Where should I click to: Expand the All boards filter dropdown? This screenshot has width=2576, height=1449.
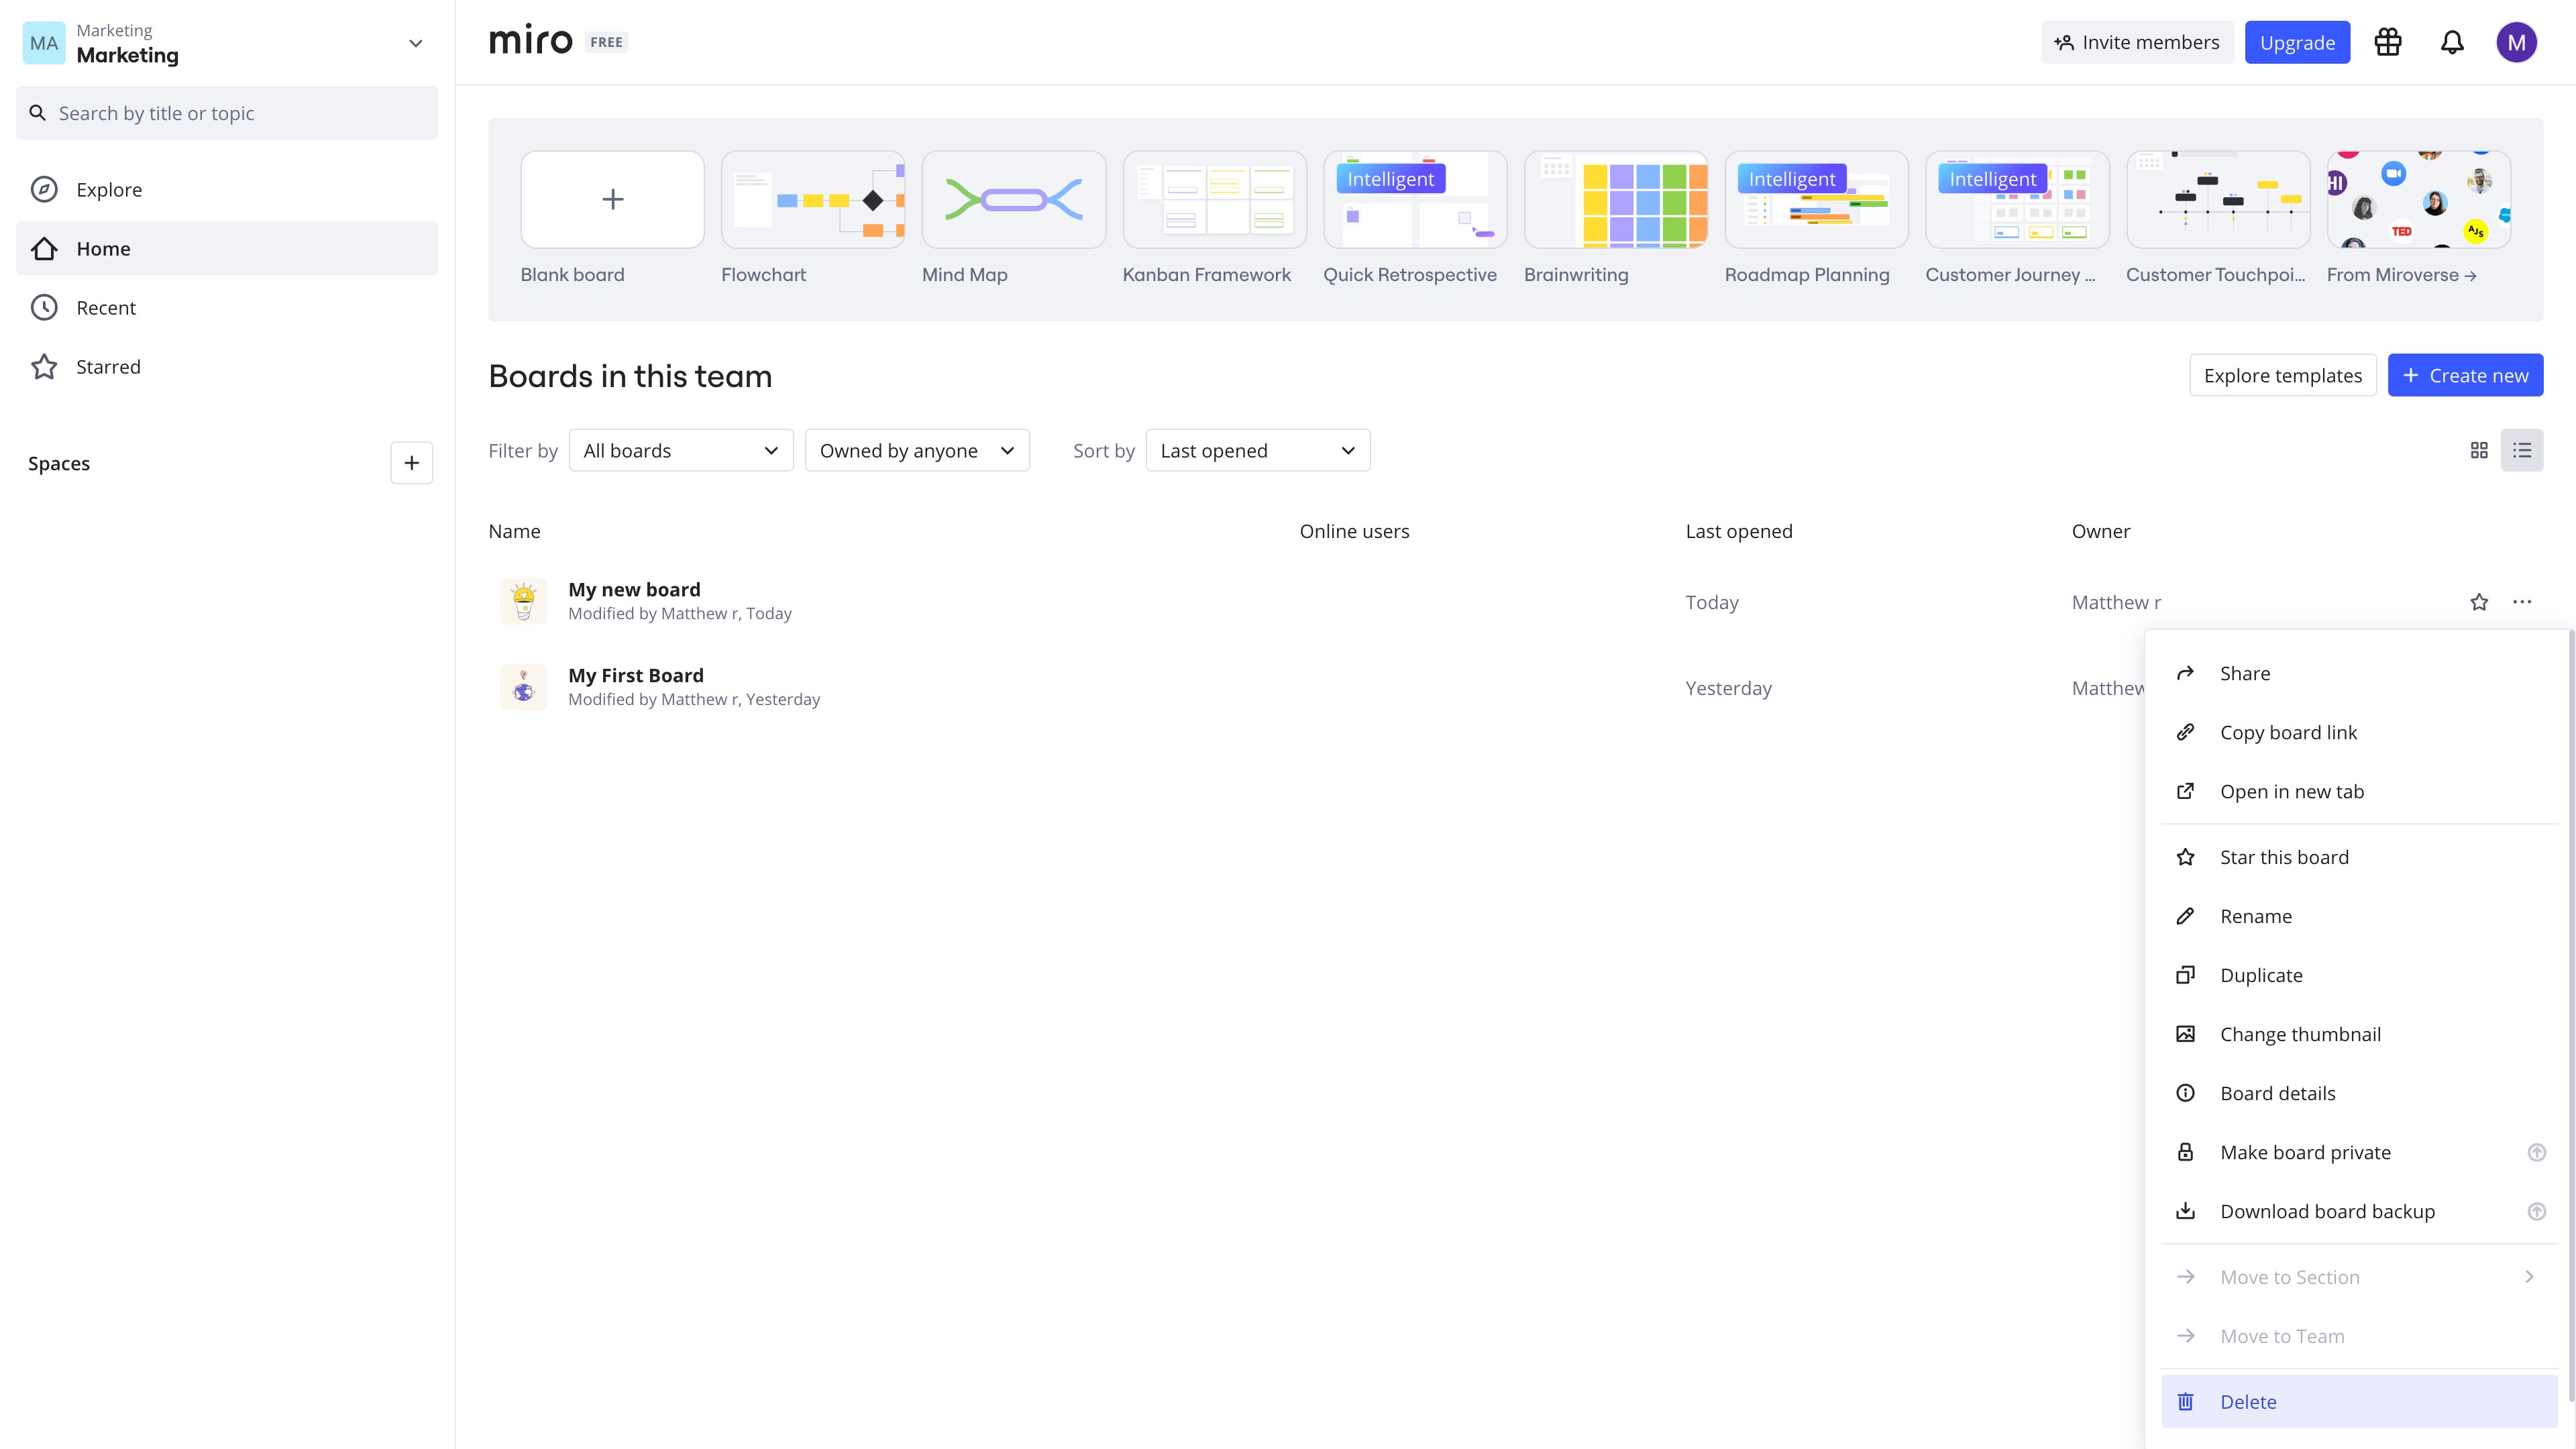[681, 451]
